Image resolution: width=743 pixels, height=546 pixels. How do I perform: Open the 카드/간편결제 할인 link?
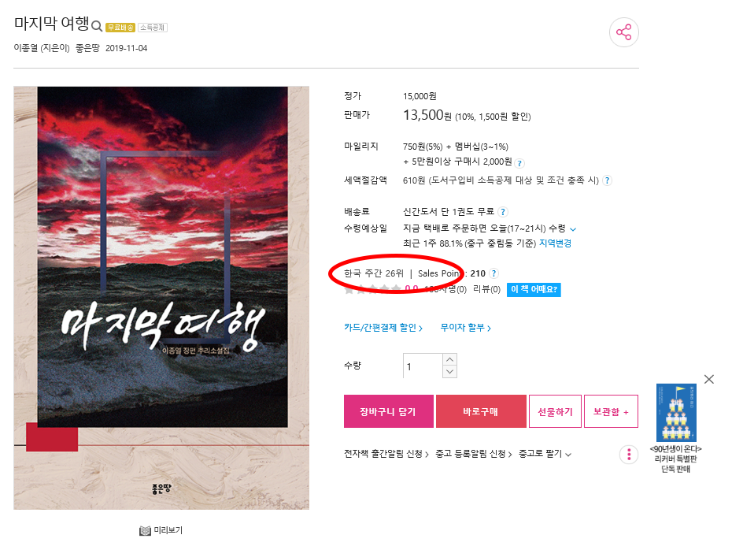coord(383,328)
